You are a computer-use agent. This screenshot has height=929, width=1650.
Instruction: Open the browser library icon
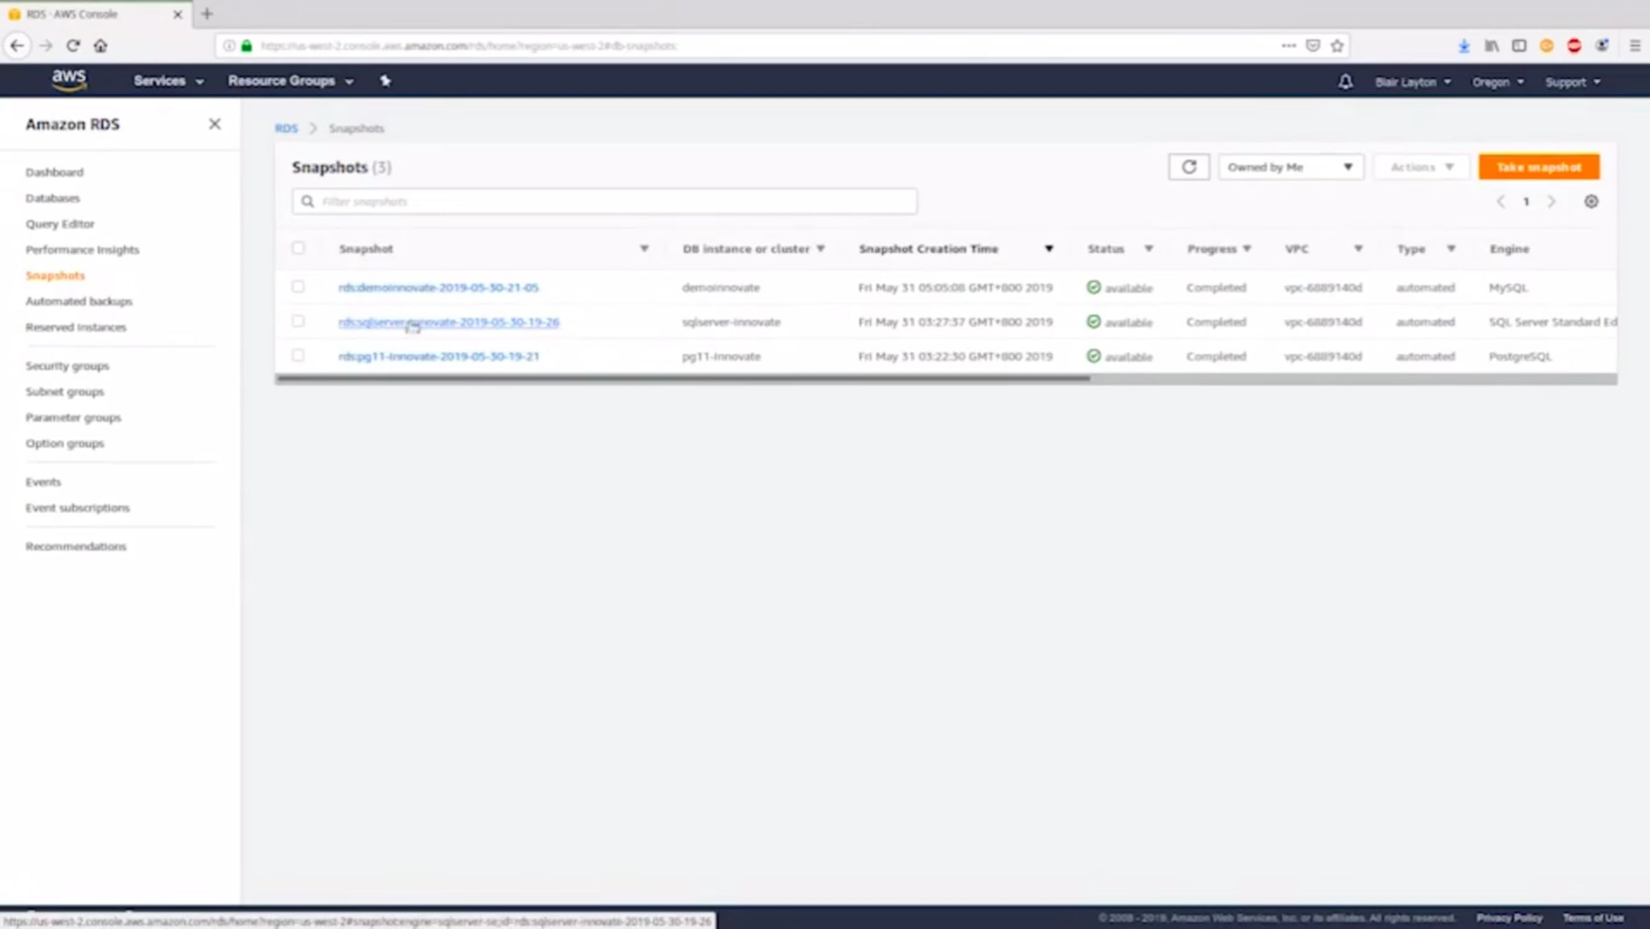[1491, 46]
